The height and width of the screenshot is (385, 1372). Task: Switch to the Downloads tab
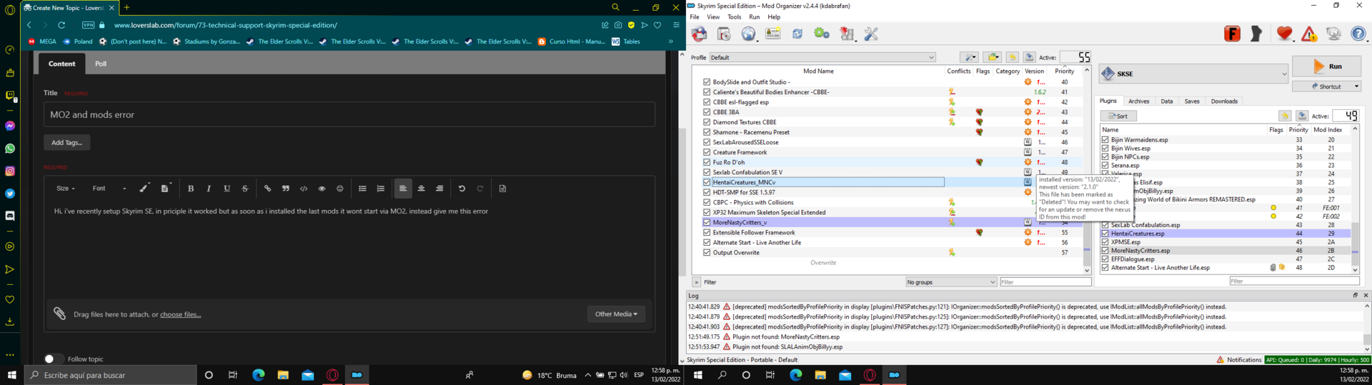tap(1224, 101)
